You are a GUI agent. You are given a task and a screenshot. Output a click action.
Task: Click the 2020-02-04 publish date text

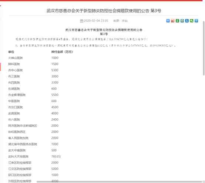click(96, 21)
